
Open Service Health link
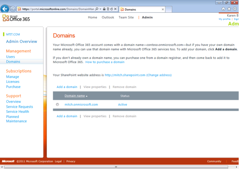click(x=18, y=111)
